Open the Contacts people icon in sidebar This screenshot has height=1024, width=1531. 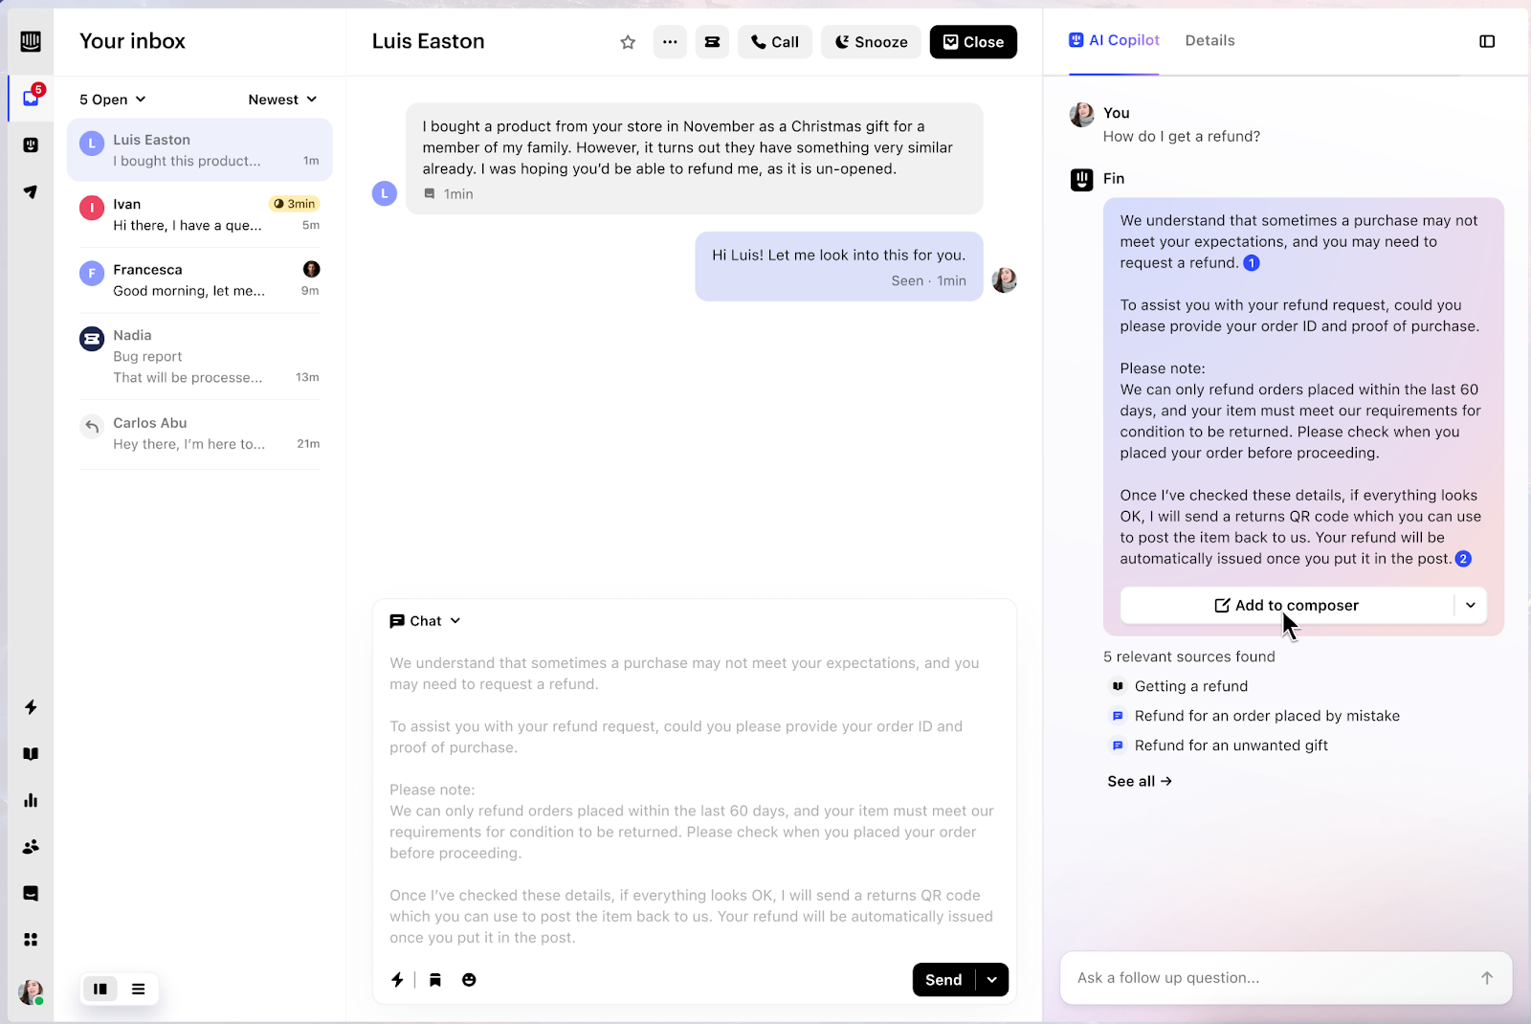[x=31, y=847]
